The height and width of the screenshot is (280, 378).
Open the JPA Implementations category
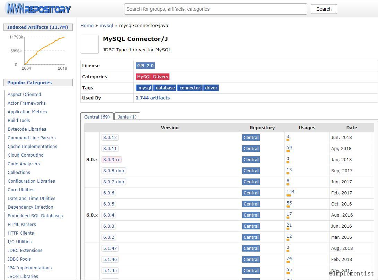tap(30, 268)
